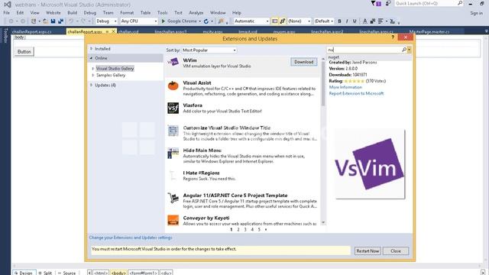Click the New Project toolbar icon

tap(34, 21)
